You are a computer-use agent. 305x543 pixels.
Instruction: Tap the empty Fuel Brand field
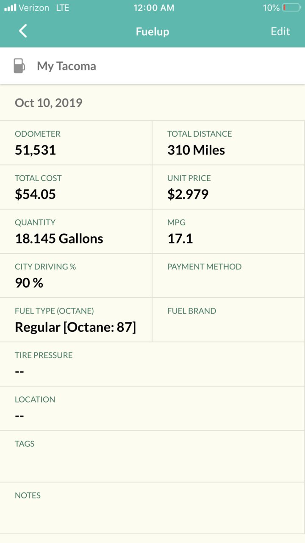[x=229, y=320]
